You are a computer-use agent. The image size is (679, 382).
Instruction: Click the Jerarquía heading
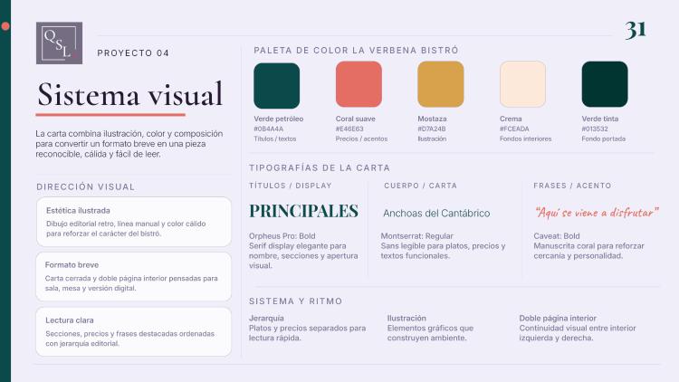(266, 318)
